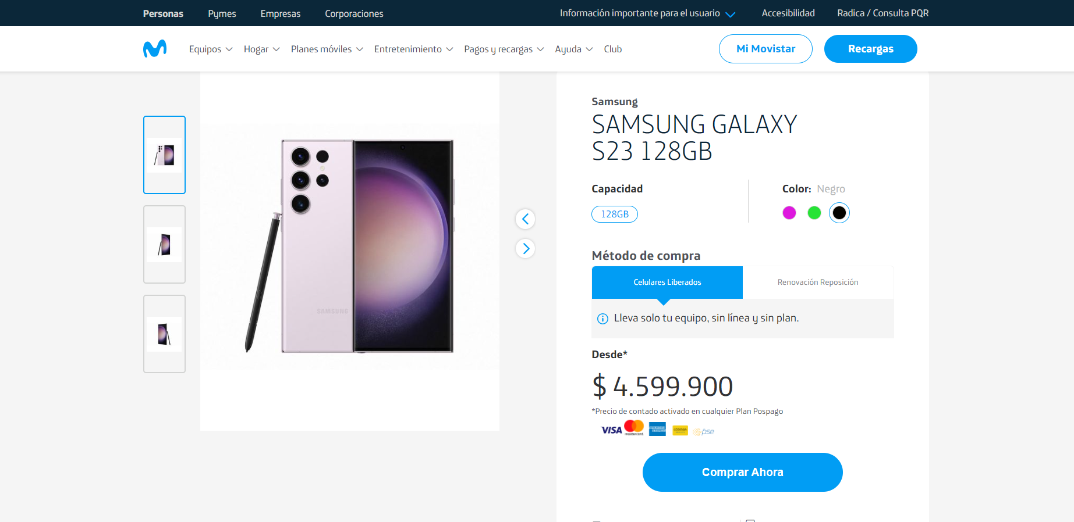Click the Movistar logo icon
The width and height of the screenshot is (1074, 522).
click(x=155, y=49)
